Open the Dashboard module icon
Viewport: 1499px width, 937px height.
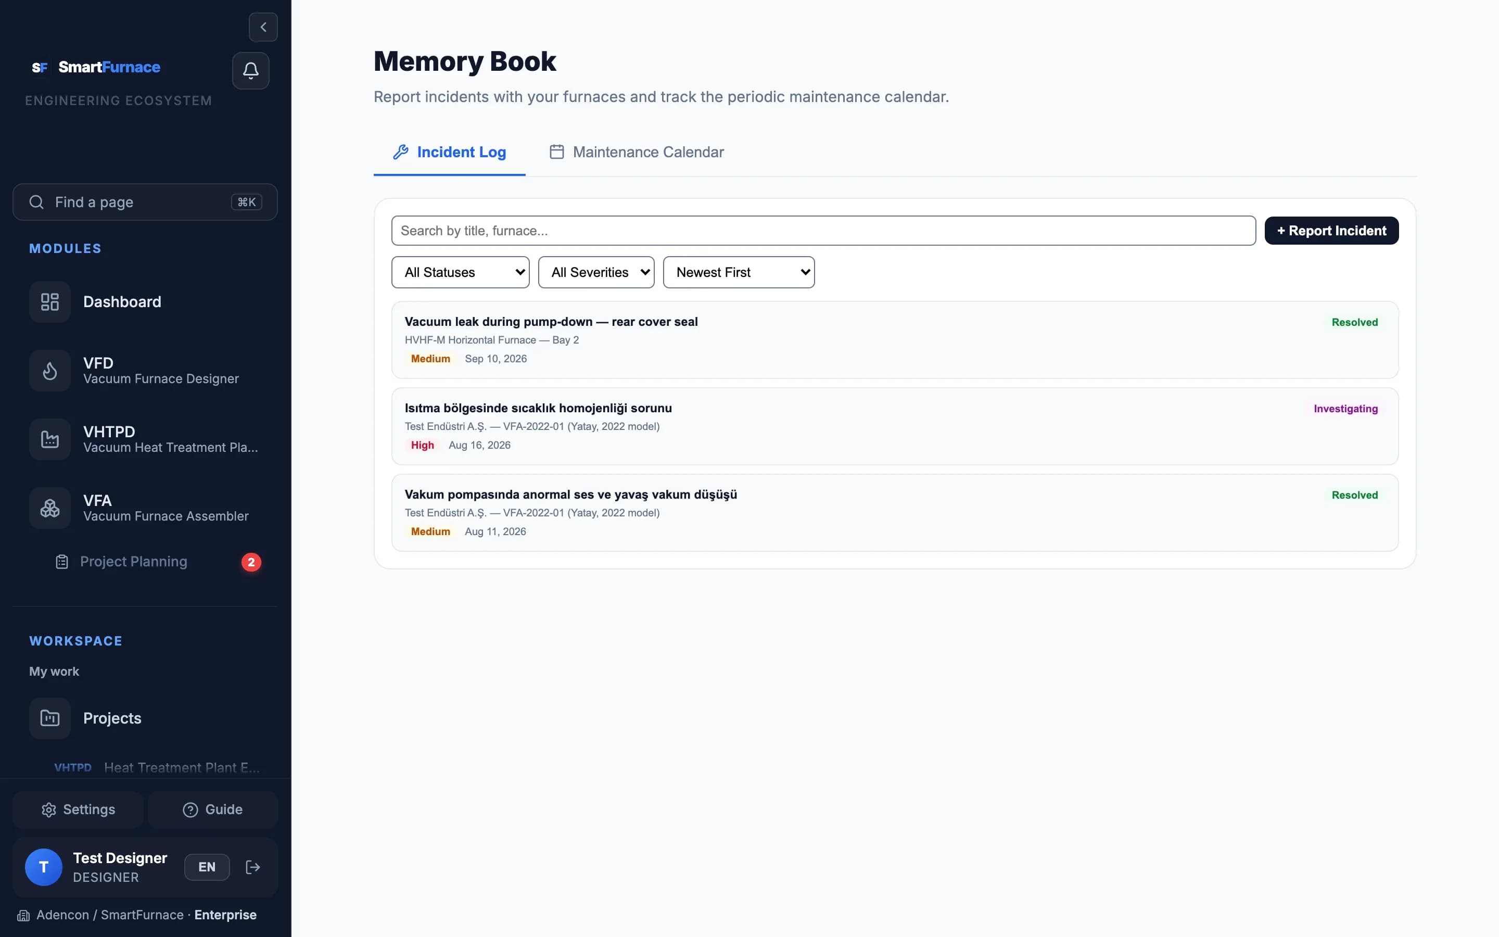(x=49, y=302)
